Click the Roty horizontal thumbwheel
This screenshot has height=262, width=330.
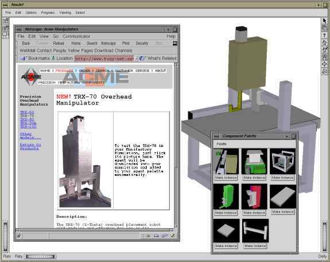click(40, 256)
